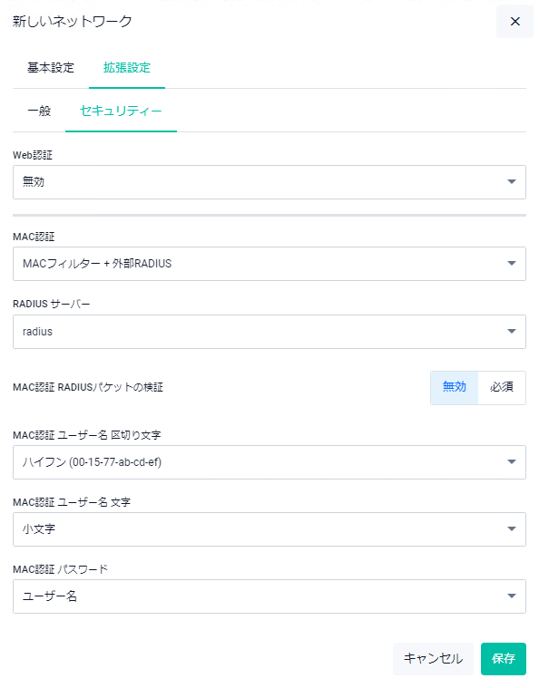Select the セキュリティー sub-tab
This screenshot has width=539, height=688.
pos(121,111)
